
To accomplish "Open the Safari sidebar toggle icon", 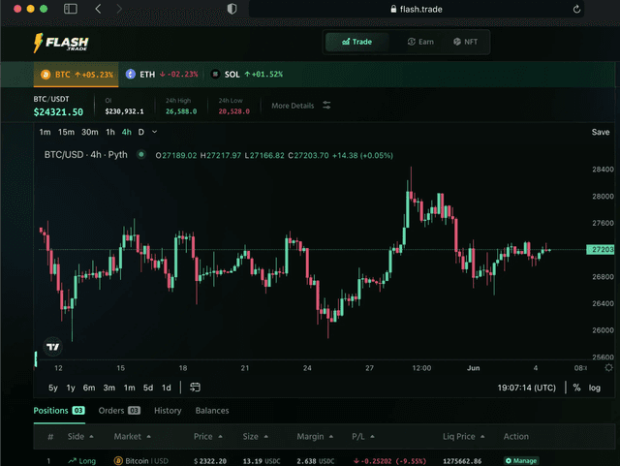I will coord(71,9).
